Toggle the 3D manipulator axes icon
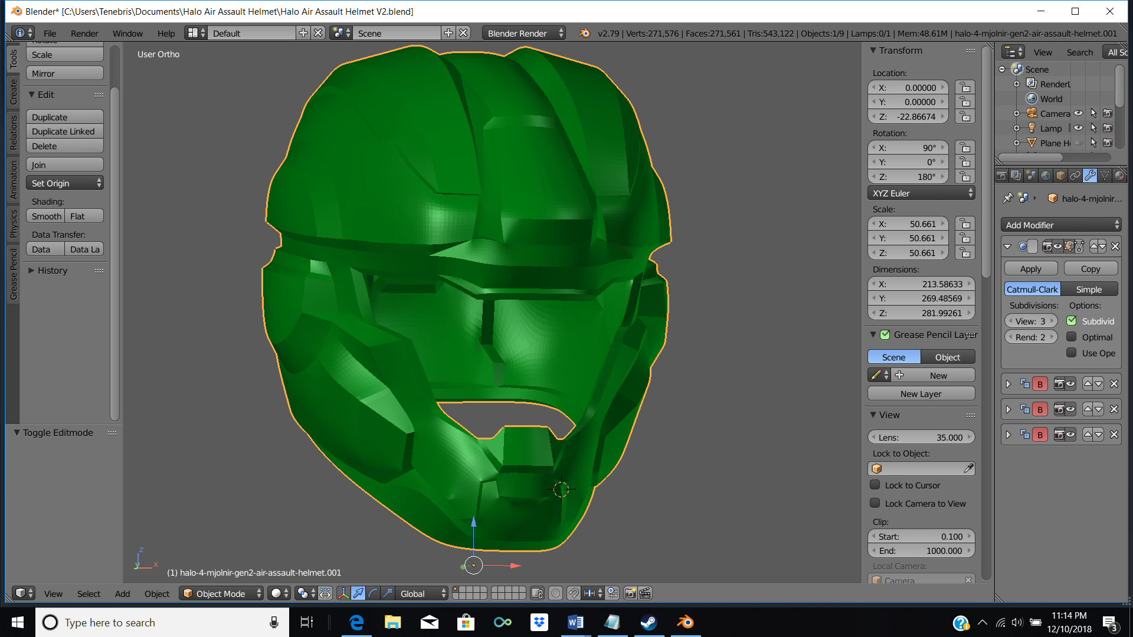The image size is (1133, 637). [x=343, y=593]
